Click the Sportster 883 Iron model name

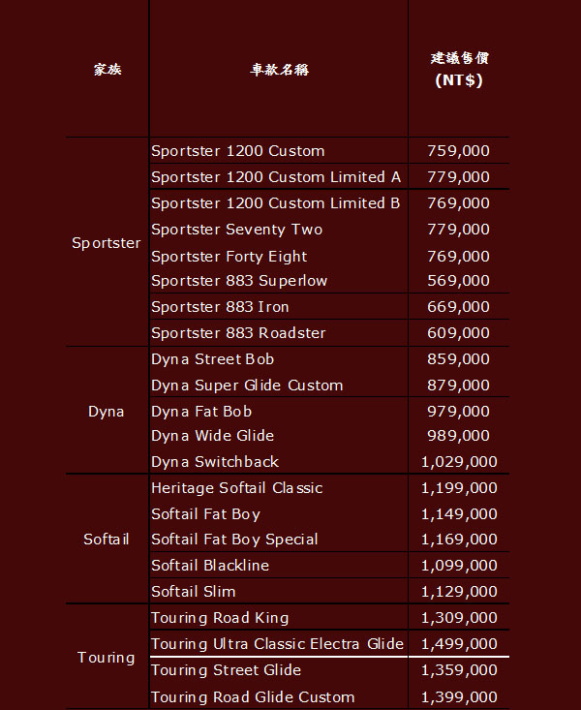[x=220, y=307]
